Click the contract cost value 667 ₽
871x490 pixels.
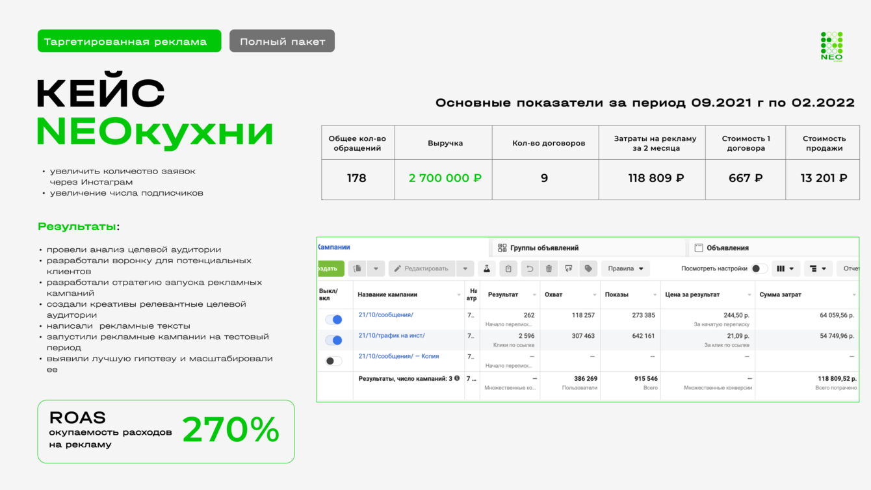click(746, 178)
